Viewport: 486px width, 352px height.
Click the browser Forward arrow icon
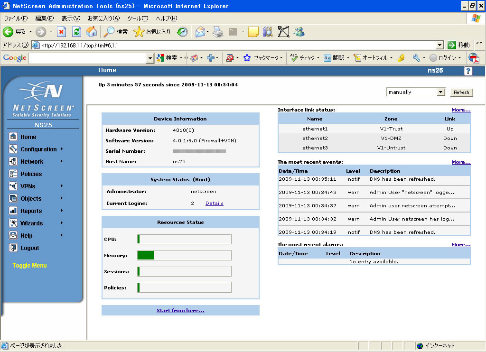41,32
